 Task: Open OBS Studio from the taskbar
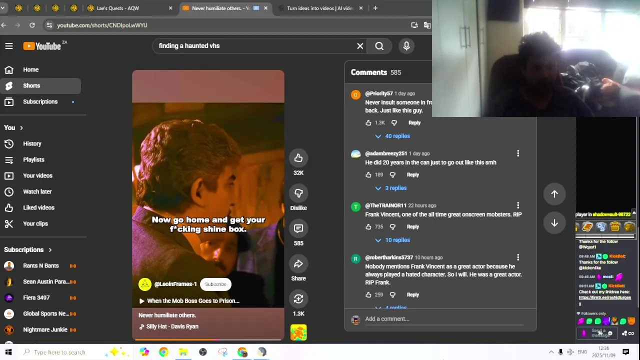(203, 352)
